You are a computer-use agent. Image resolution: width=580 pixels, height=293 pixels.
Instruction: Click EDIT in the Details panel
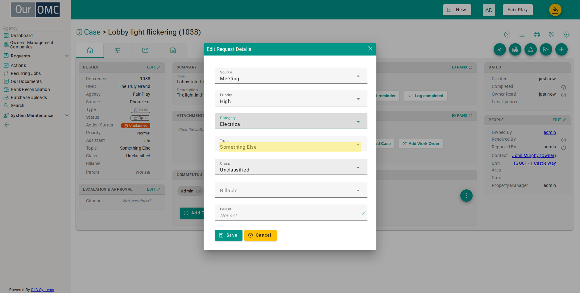point(153,67)
